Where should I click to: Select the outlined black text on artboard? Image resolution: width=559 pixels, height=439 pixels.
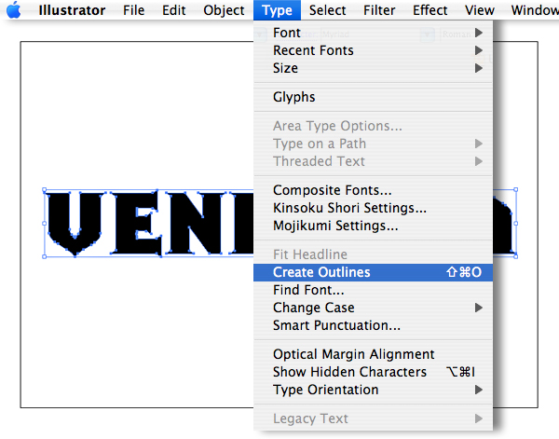coord(150,224)
